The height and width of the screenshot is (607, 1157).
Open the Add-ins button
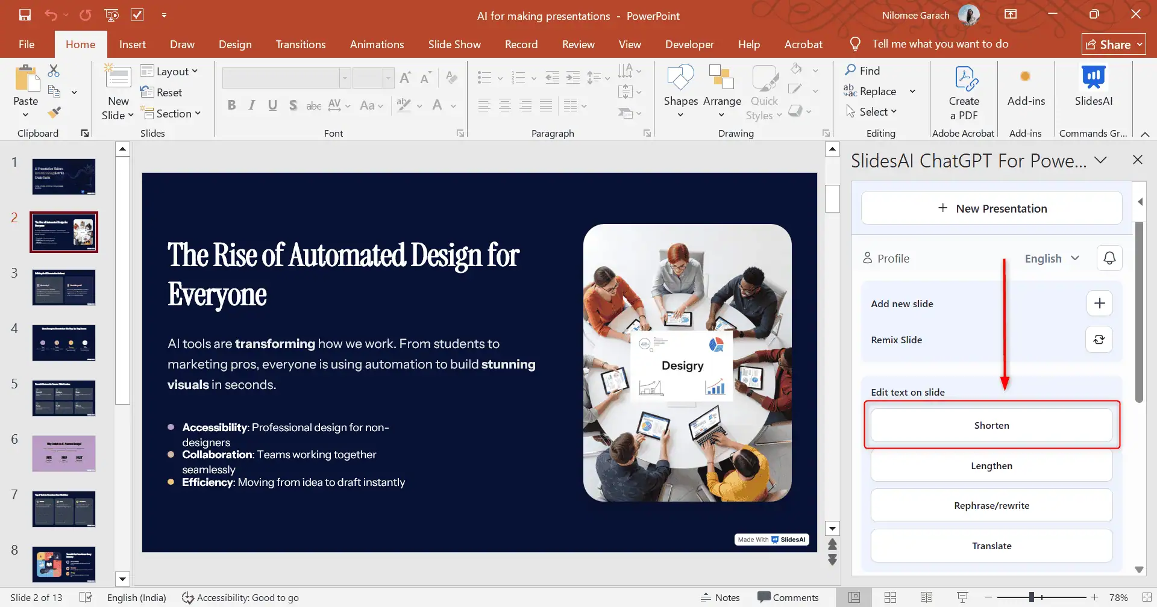tap(1026, 86)
